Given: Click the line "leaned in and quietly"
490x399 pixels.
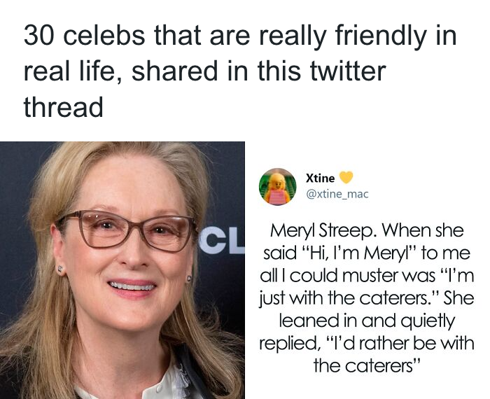Looking at the screenshot, I should [367, 321].
